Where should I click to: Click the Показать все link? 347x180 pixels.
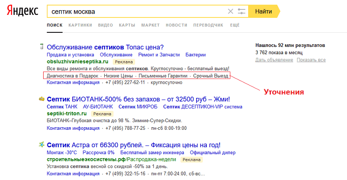[311, 60]
